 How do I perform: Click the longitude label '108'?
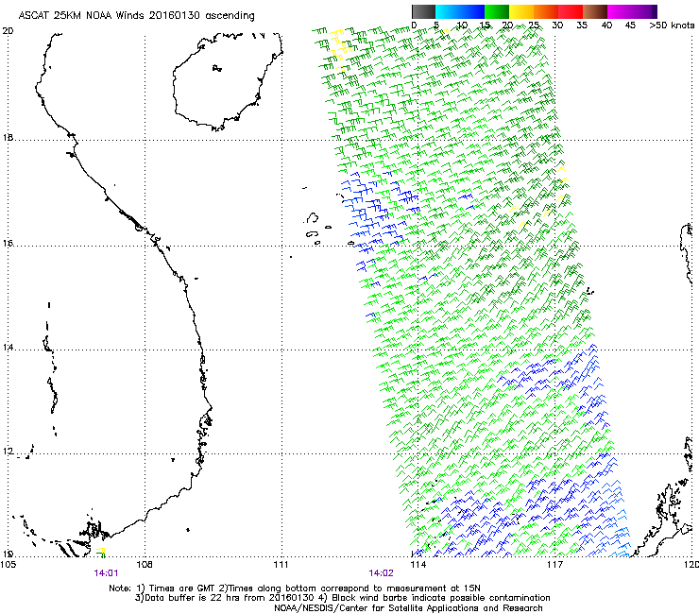click(x=145, y=565)
